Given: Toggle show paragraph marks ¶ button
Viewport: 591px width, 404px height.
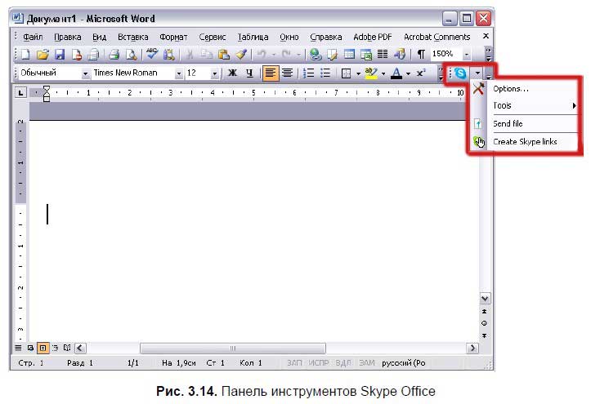Looking at the screenshot, I should click(x=421, y=55).
